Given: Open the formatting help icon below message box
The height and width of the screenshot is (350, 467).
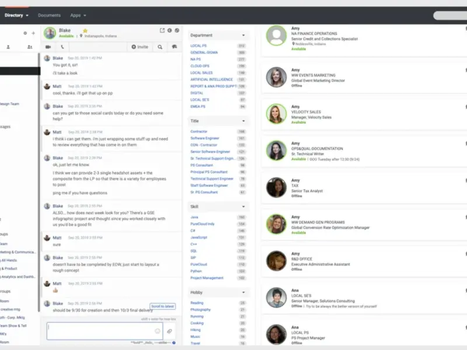Looking at the screenshot, I should pos(174,342).
